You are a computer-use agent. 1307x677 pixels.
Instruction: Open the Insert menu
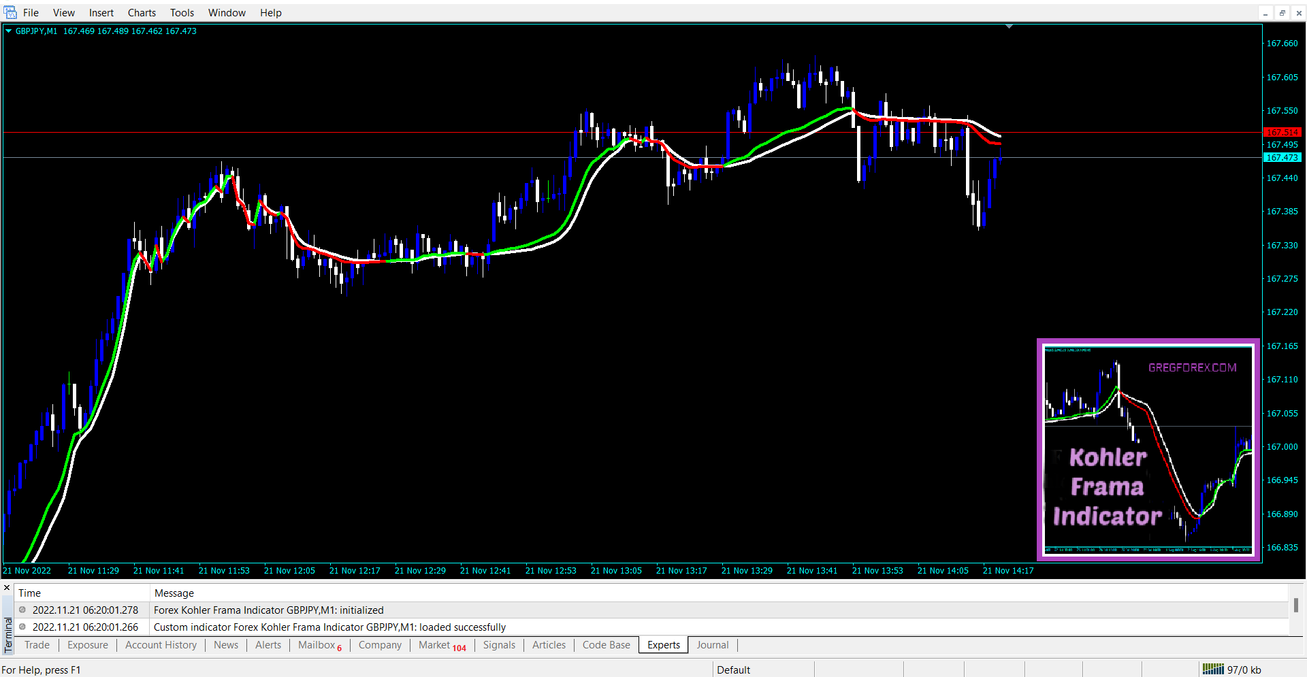101,13
